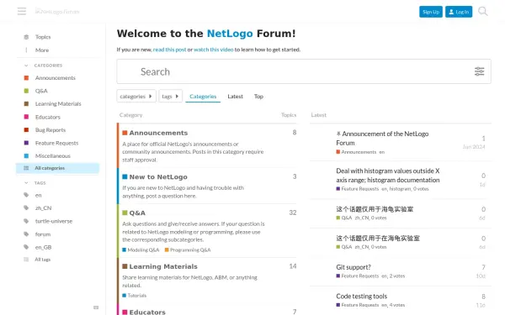
Task: Click the red Bug Reports square in the sidebar
Action: pyautogui.click(x=26, y=130)
